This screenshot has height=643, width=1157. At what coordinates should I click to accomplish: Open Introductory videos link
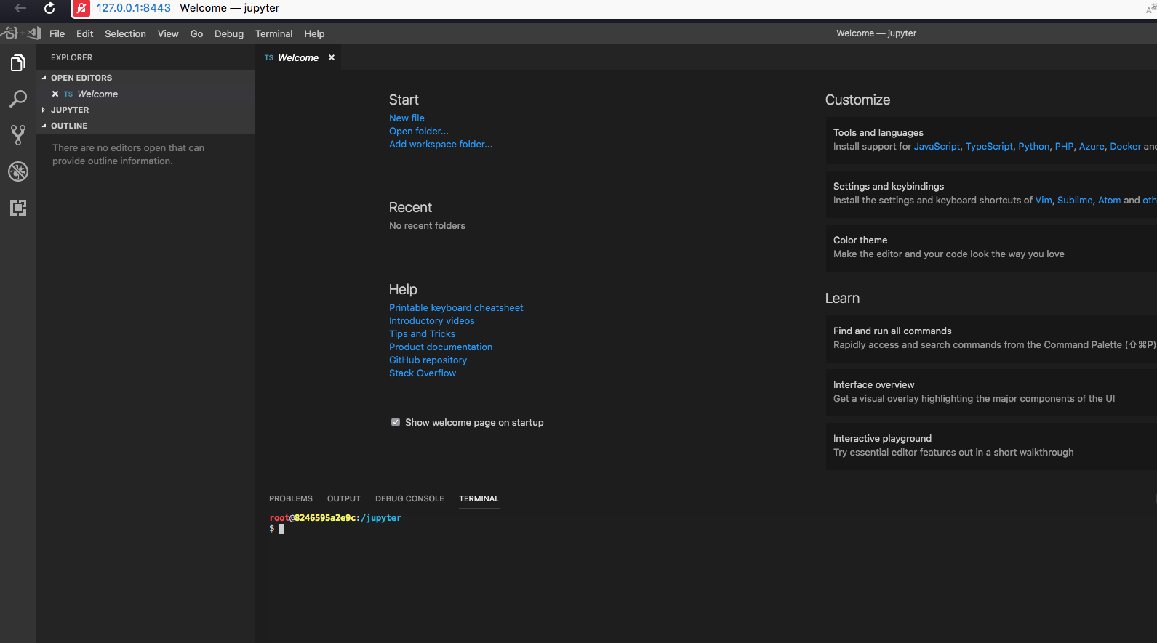(432, 320)
